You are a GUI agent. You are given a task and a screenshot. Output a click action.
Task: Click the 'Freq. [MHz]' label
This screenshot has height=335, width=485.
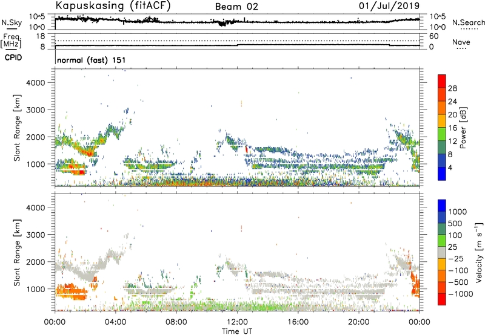pos(12,41)
